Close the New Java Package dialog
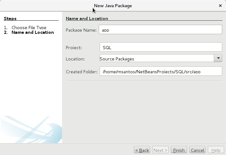 pos(220,6)
